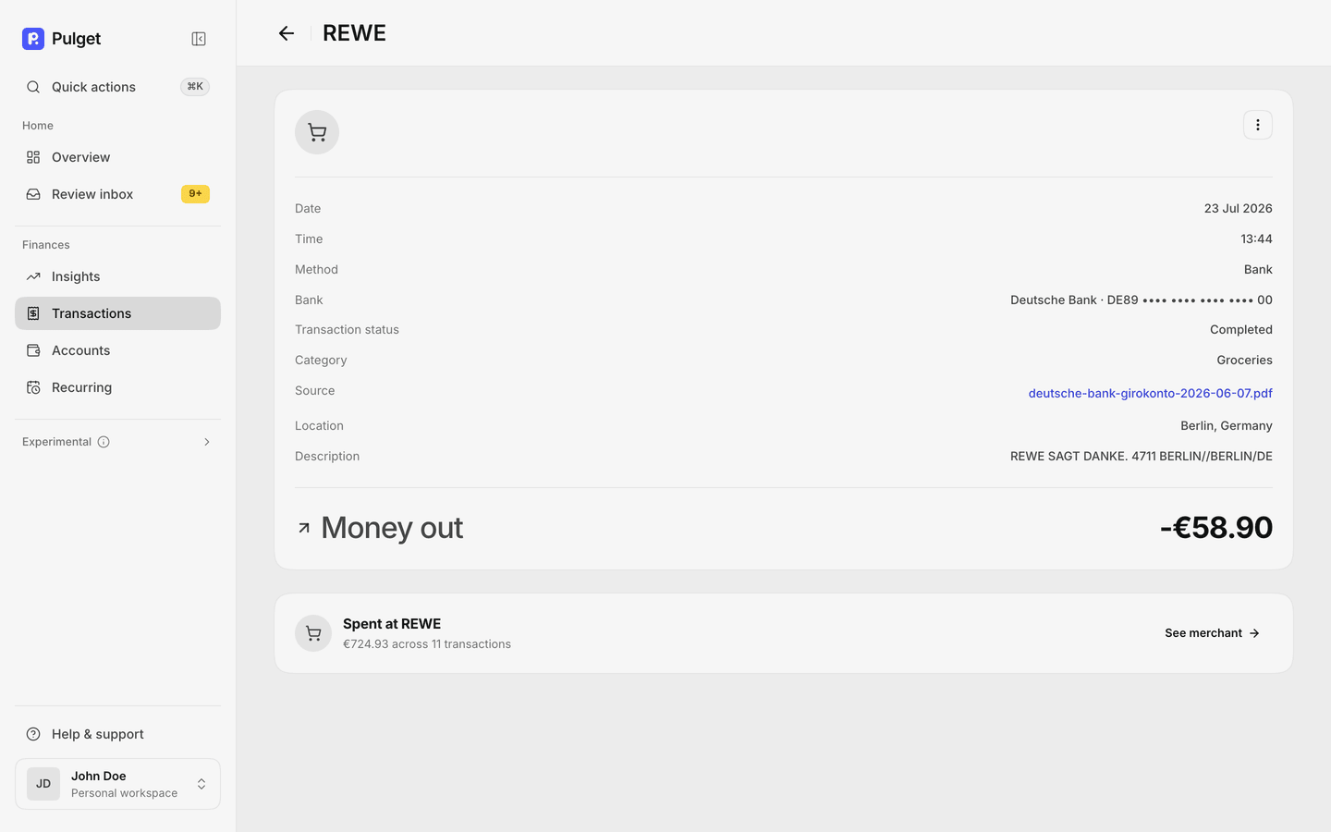Open Help & support
The height and width of the screenshot is (832, 1331).
117,734
